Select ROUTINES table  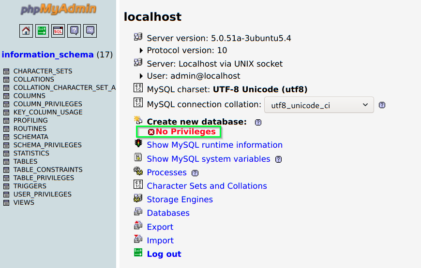(x=30, y=128)
